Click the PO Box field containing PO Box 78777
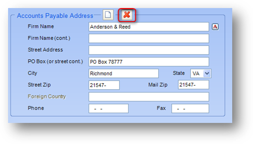Viewport: 253px width, 144px height. tap(149, 62)
